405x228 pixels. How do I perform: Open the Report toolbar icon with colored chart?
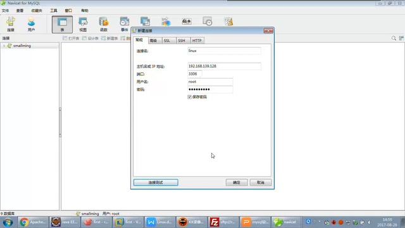(x=166, y=22)
